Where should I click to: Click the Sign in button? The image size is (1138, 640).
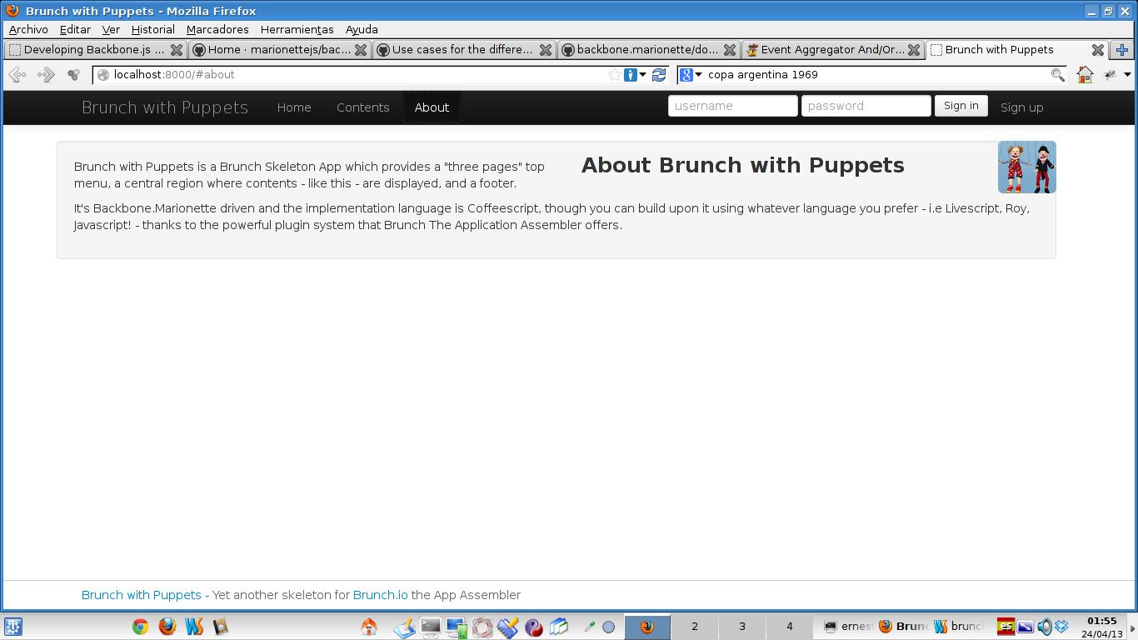(961, 106)
